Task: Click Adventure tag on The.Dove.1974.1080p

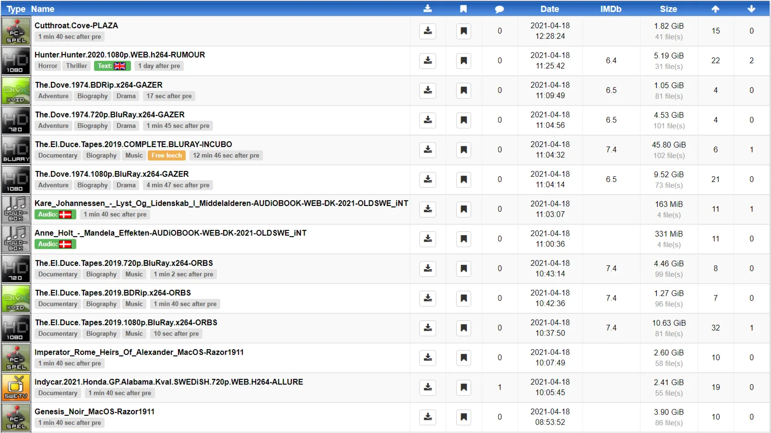Action: click(53, 185)
